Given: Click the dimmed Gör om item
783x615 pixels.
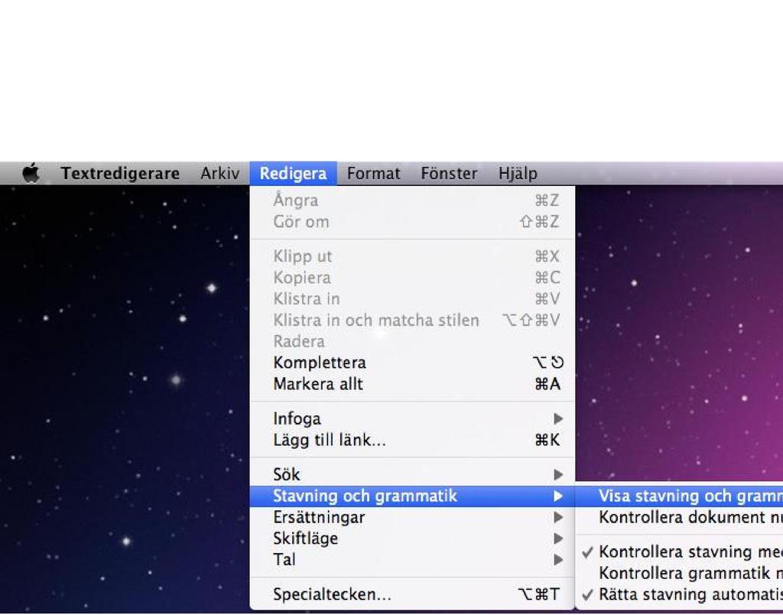Looking at the screenshot, I should [x=412, y=222].
